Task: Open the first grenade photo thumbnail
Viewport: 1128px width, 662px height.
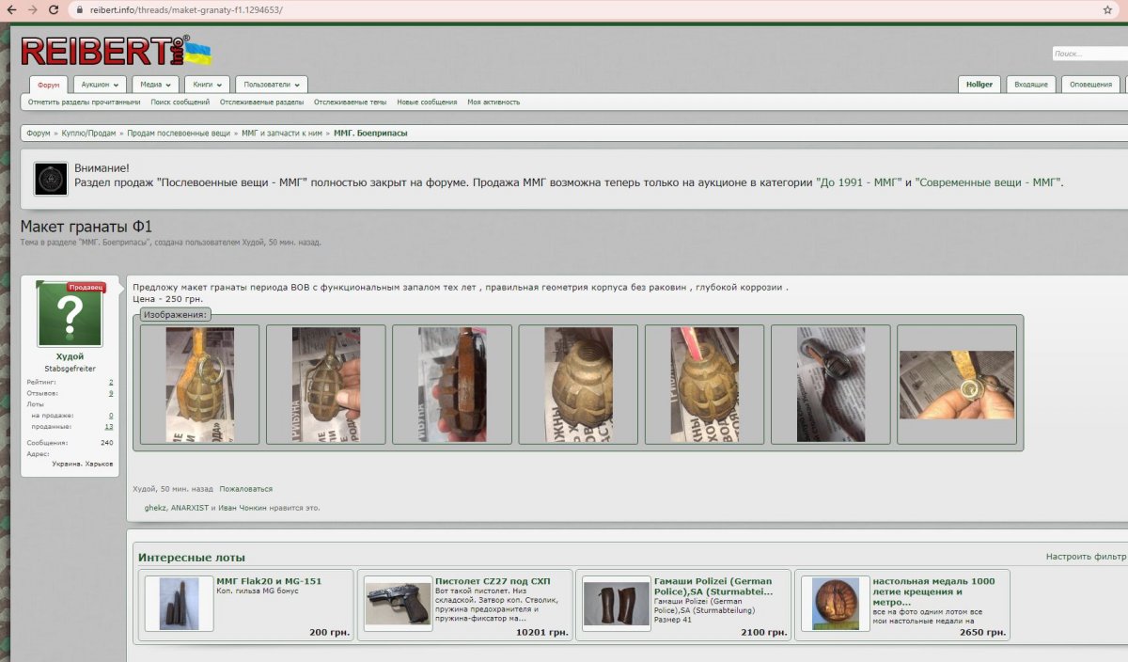Action: pos(199,385)
